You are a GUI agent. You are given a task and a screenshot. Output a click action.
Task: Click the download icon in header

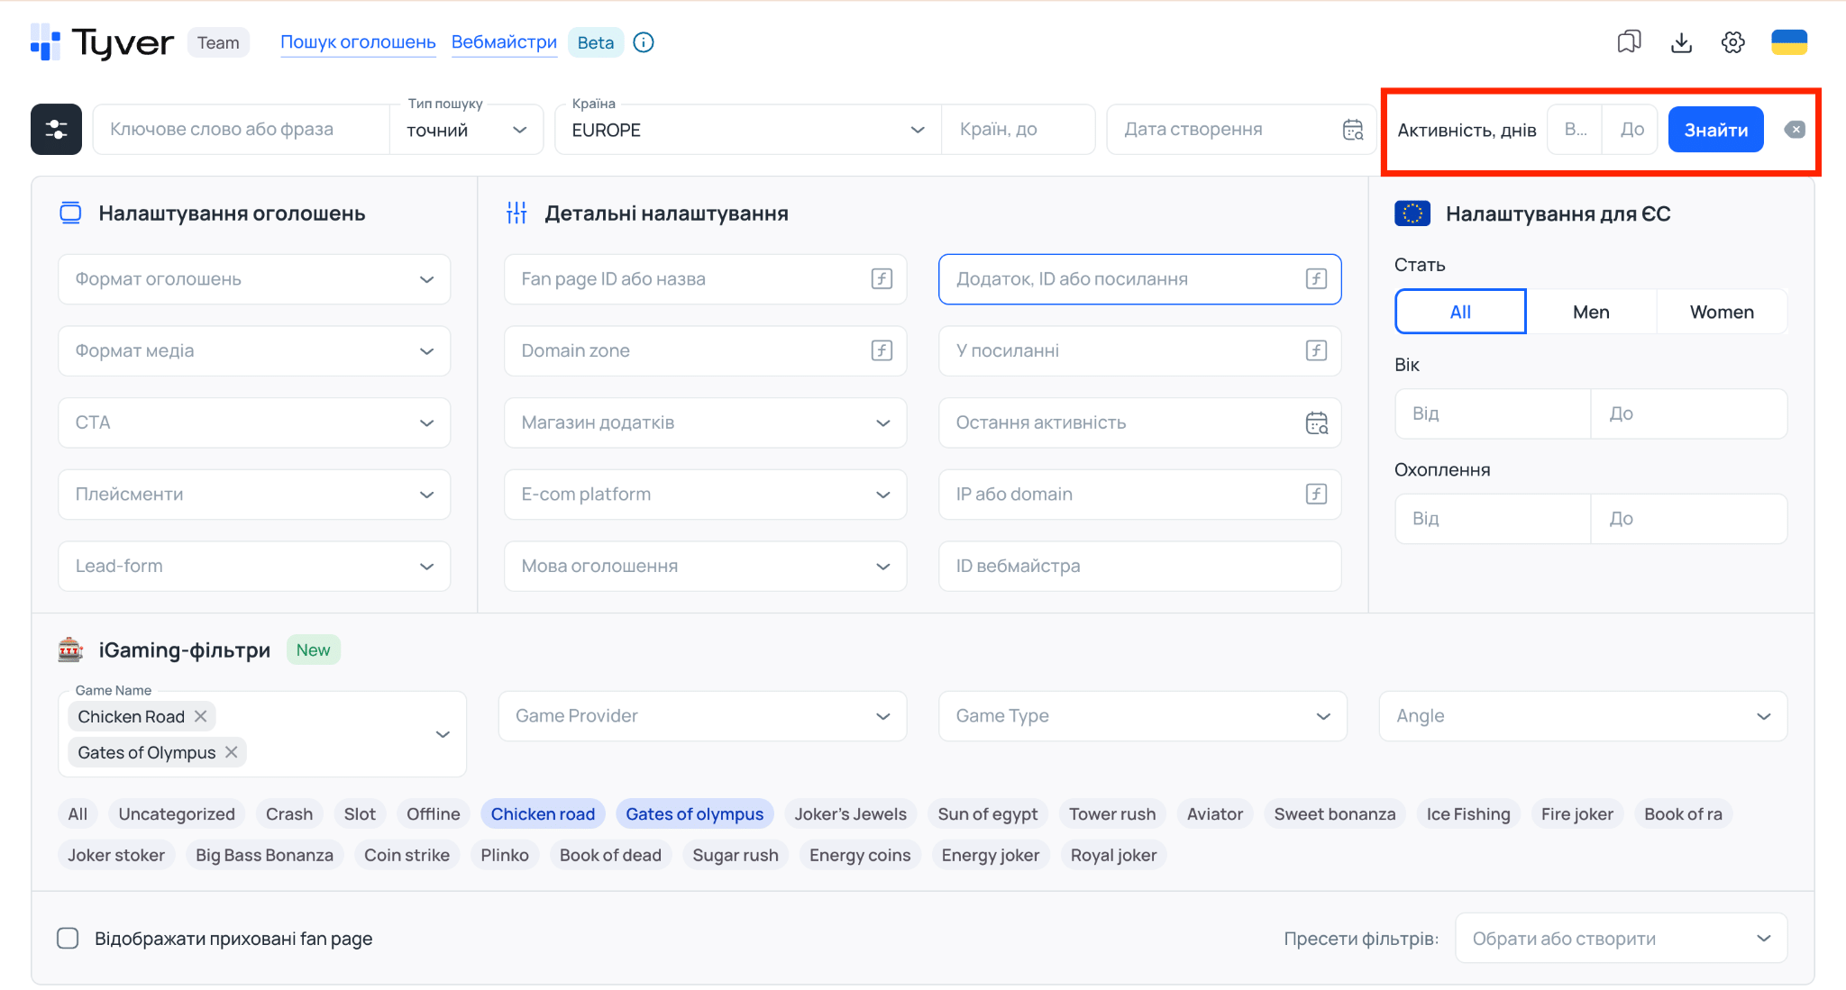tap(1681, 42)
